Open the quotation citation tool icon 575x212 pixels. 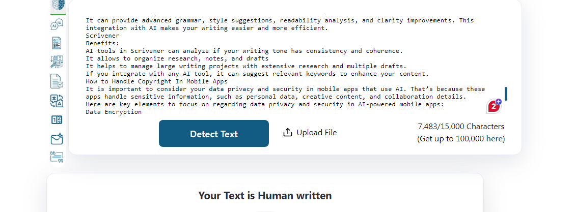click(x=57, y=157)
